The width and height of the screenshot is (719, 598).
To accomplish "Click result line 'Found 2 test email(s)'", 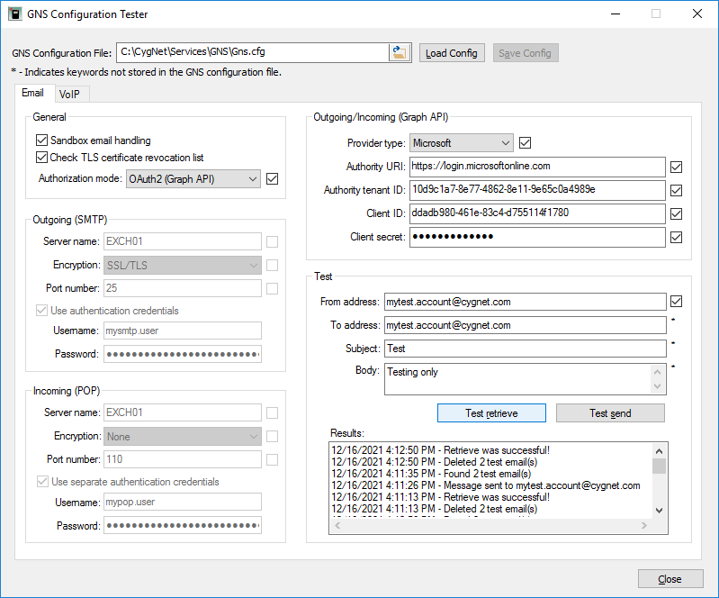I will coord(431,474).
